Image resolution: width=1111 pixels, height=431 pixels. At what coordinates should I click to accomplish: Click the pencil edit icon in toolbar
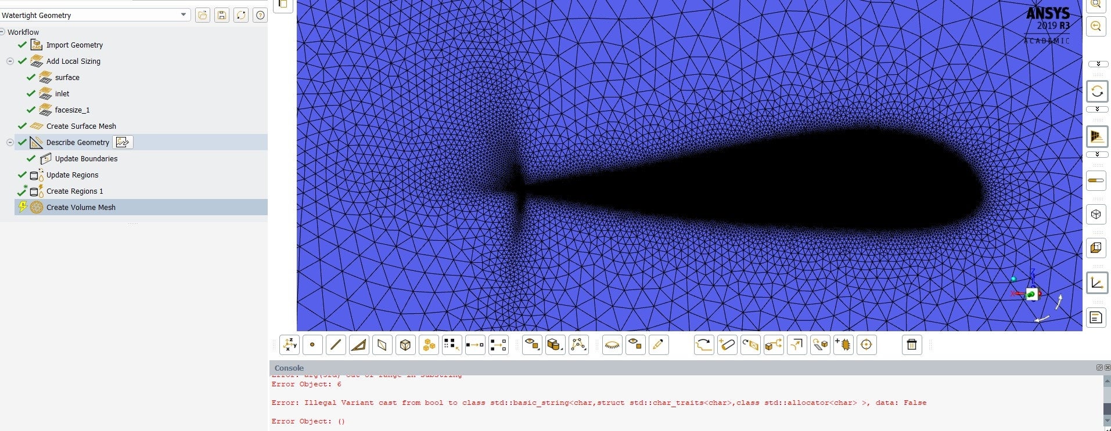[659, 345]
